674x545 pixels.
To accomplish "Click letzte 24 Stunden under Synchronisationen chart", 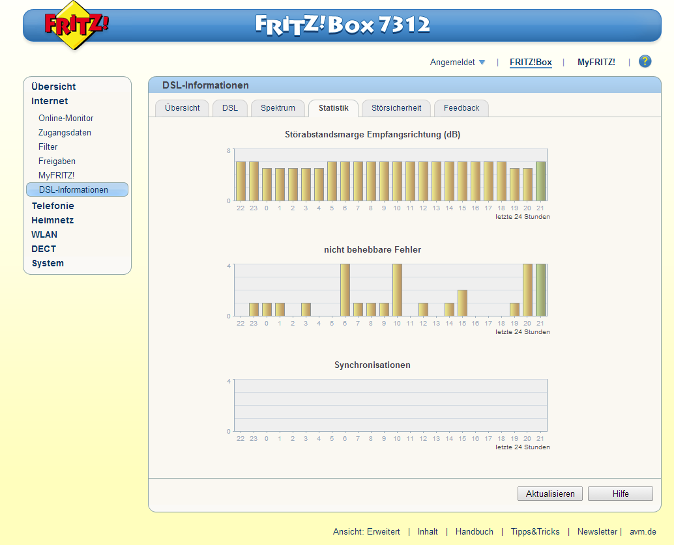I will [x=522, y=447].
